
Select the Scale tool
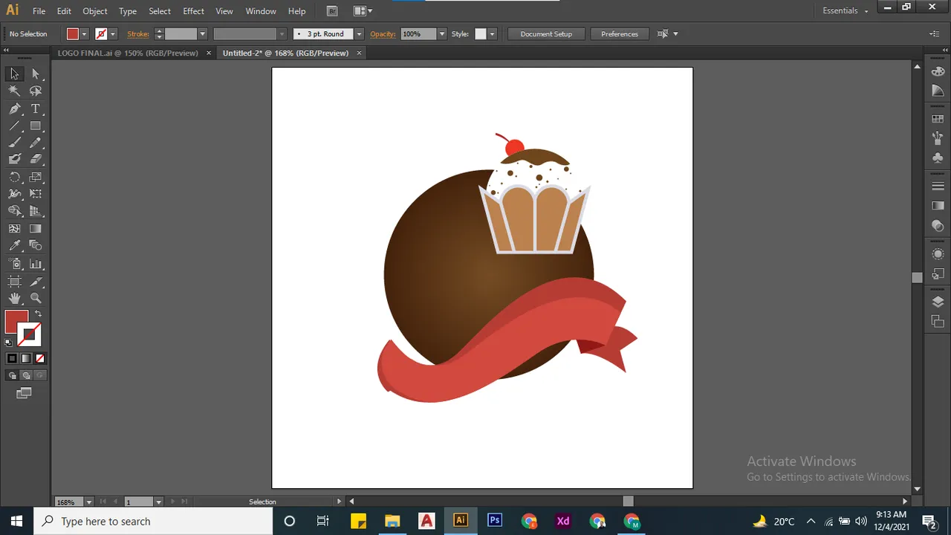coord(36,177)
